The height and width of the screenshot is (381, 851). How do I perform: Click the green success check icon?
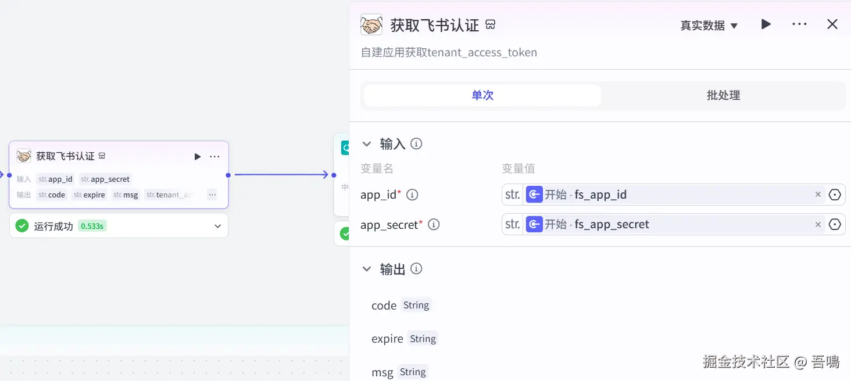point(22,226)
